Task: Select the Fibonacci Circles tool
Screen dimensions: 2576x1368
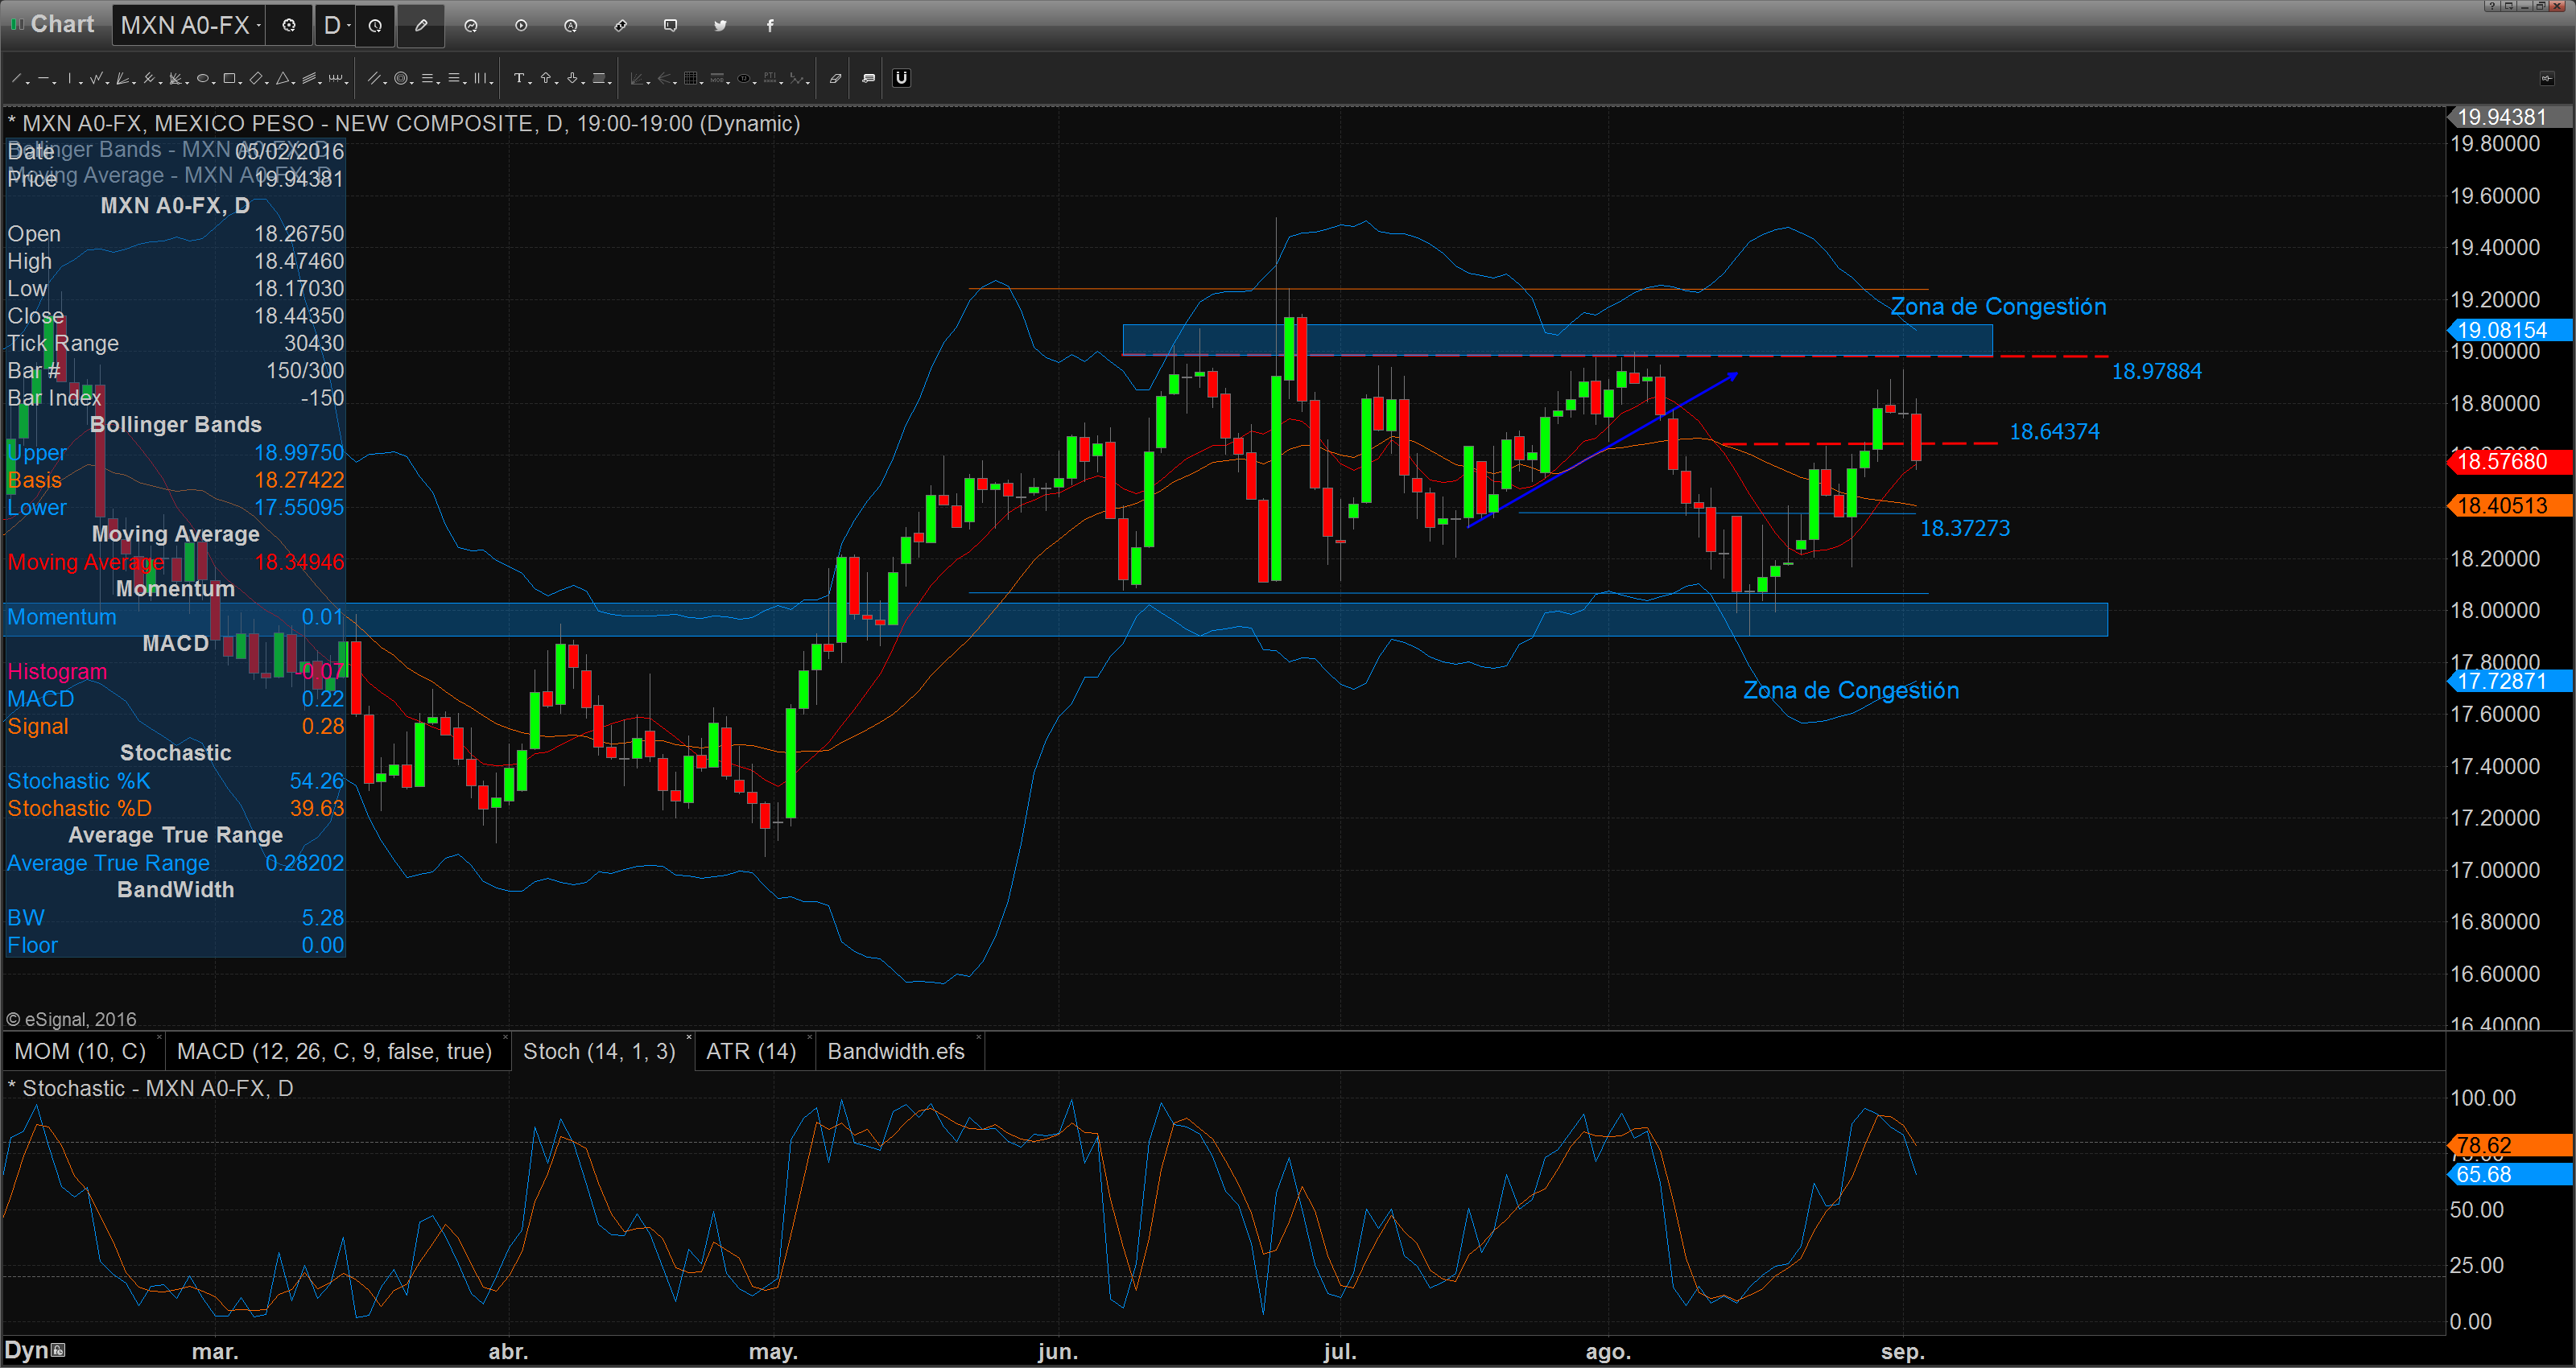Action: click(401, 78)
